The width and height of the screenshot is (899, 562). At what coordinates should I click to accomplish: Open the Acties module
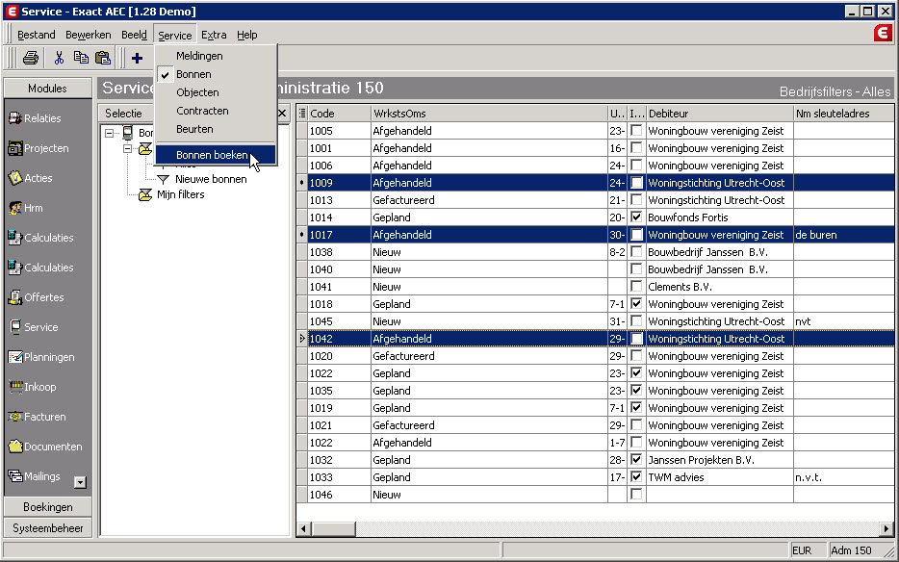click(x=31, y=178)
